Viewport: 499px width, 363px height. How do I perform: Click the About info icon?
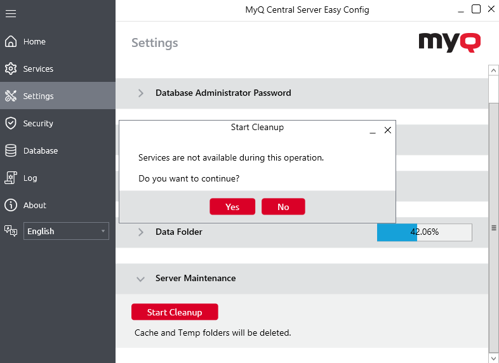click(10, 206)
